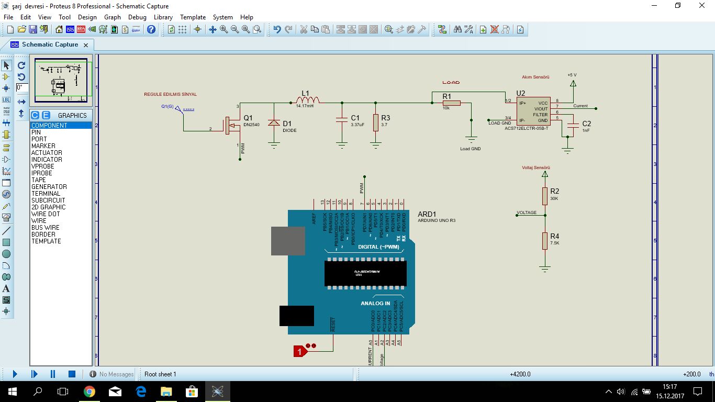Mirror vertically with the up-down arrow icon
The width and height of the screenshot is (715, 402).
click(21, 113)
